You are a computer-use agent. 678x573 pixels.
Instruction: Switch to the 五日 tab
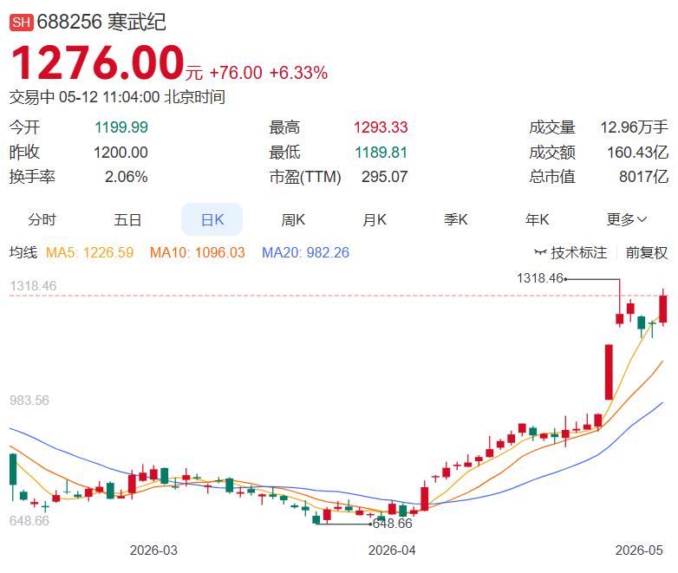(x=127, y=219)
